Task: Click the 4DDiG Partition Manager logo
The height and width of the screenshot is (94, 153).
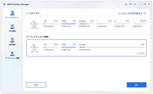Action: (x=5, y=4)
